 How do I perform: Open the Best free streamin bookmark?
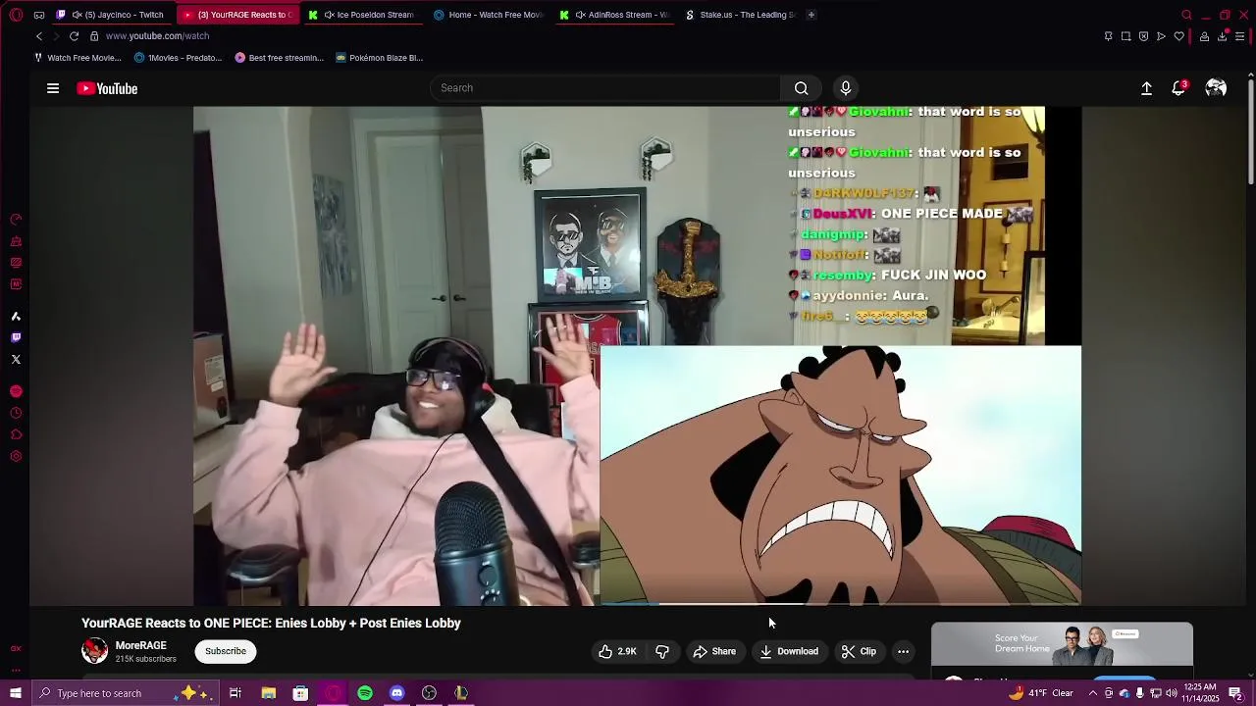280,58
